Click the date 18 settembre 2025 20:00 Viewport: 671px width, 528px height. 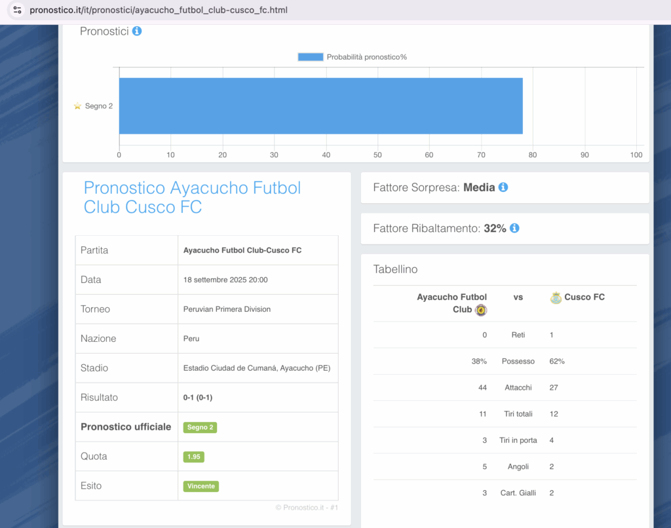(225, 280)
